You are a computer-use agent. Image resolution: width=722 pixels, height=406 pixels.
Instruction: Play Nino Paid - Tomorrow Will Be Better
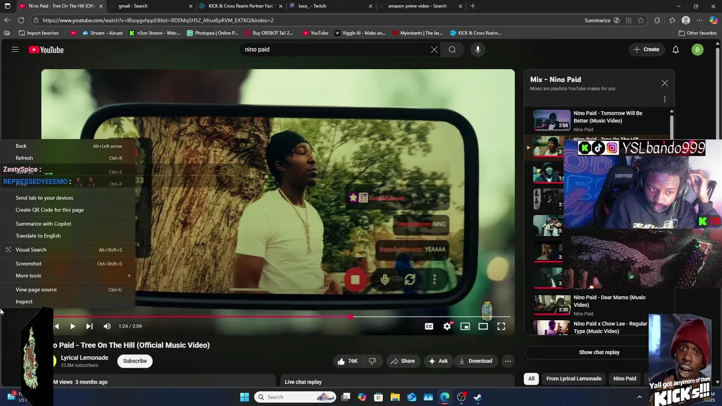pos(600,121)
